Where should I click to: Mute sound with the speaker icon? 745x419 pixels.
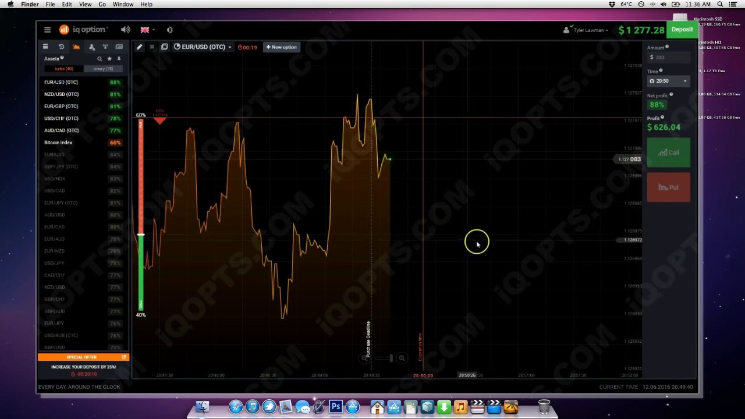pos(125,30)
